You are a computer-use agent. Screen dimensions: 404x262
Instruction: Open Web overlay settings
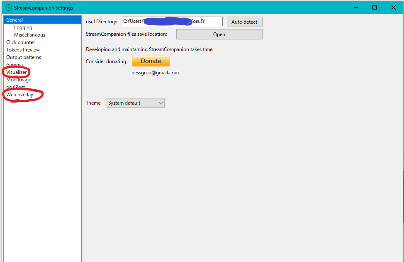[20, 95]
